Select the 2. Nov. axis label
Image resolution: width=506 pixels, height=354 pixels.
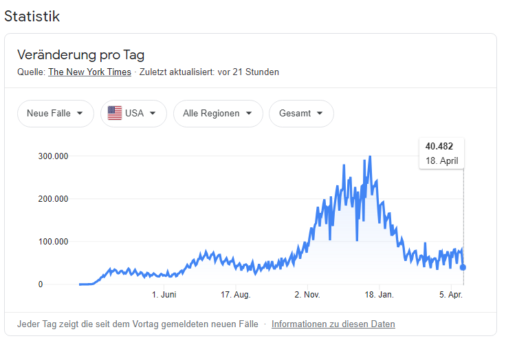pos(307,295)
